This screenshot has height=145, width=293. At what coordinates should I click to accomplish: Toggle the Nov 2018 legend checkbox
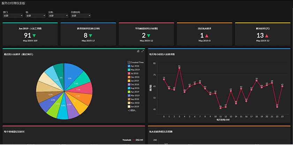click(x=129, y=103)
